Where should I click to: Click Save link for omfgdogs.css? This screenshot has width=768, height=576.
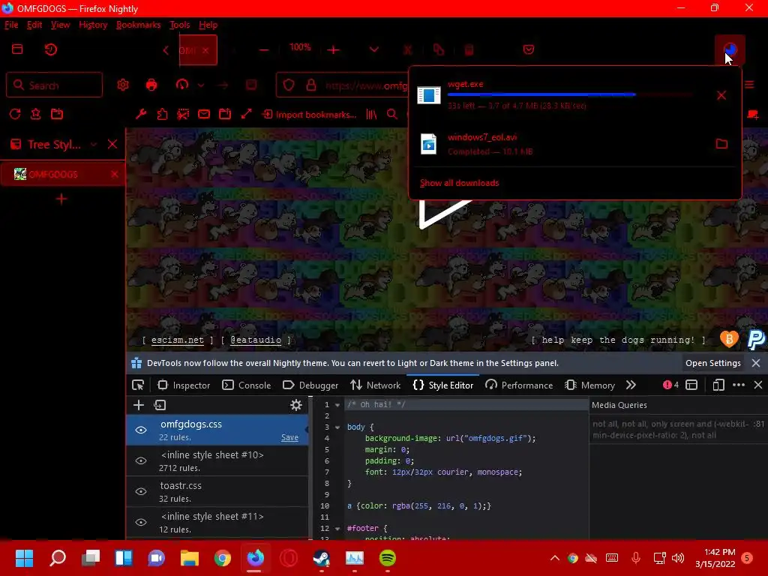point(289,437)
